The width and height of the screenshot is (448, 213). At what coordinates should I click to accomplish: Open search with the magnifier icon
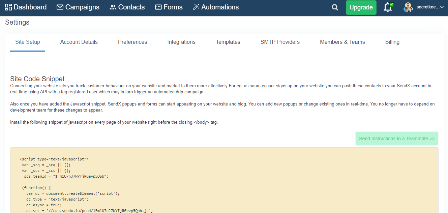(335, 7)
